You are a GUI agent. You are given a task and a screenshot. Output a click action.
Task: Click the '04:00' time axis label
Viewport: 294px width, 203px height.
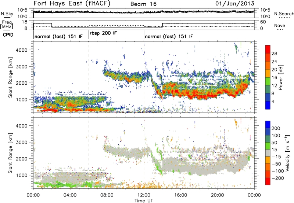[x=70, y=195]
